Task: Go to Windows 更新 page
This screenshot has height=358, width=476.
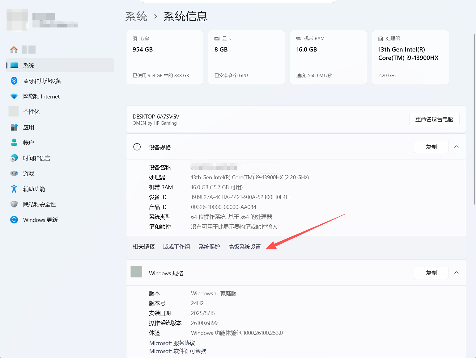Action: click(60, 220)
